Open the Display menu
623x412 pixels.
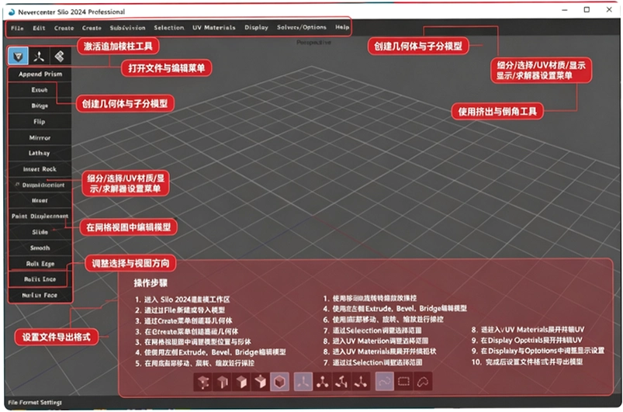pos(256,27)
